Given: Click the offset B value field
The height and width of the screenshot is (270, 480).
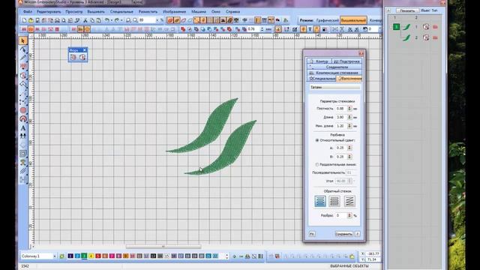Looking at the screenshot, I should 341,157.
